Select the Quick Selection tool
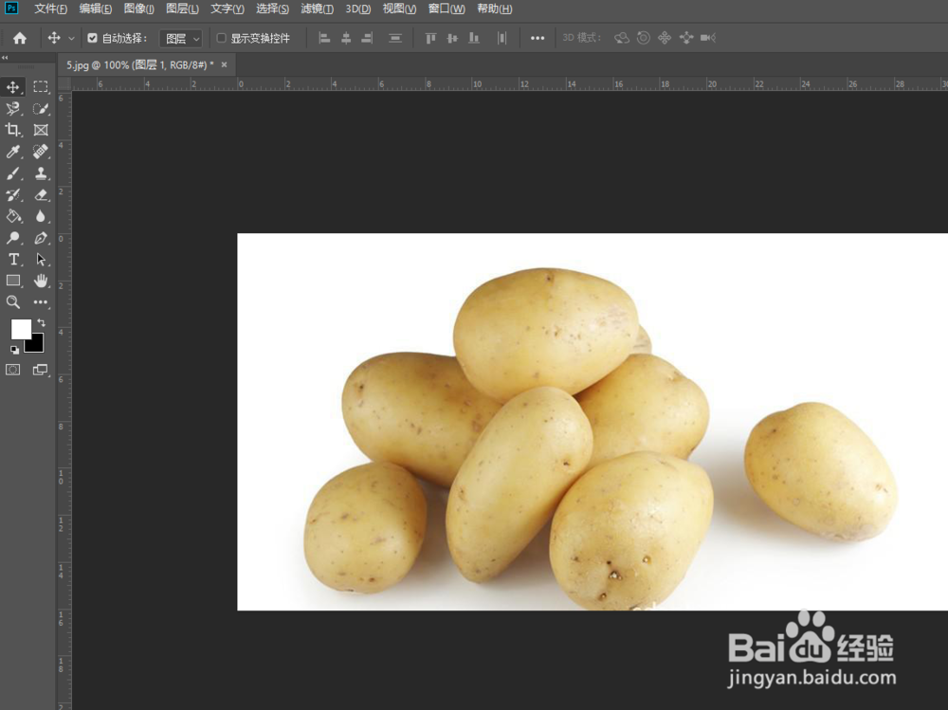948x710 pixels. coord(41,109)
